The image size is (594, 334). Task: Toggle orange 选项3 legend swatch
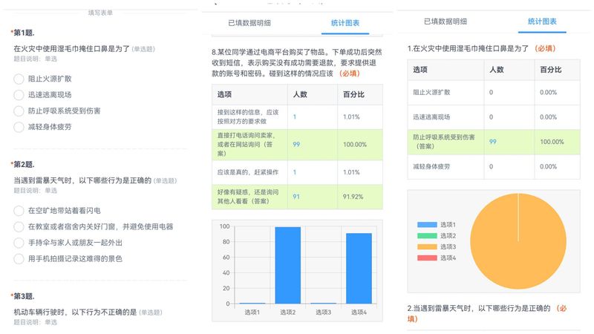[427, 246]
